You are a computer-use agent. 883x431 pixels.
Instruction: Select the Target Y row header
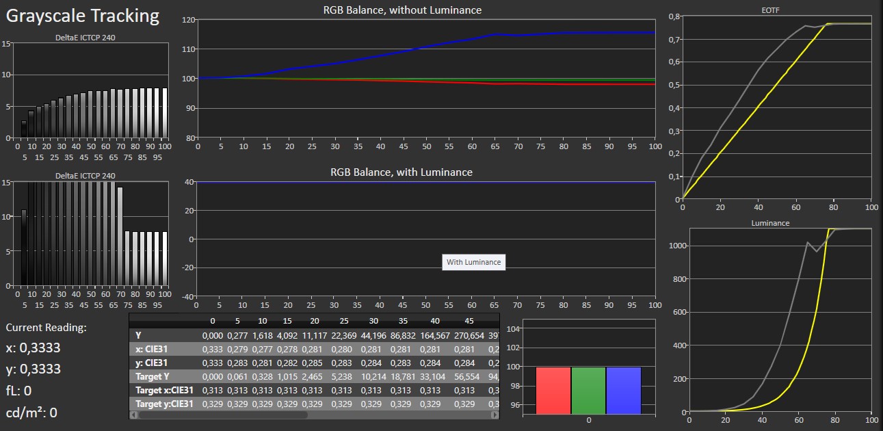point(154,376)
